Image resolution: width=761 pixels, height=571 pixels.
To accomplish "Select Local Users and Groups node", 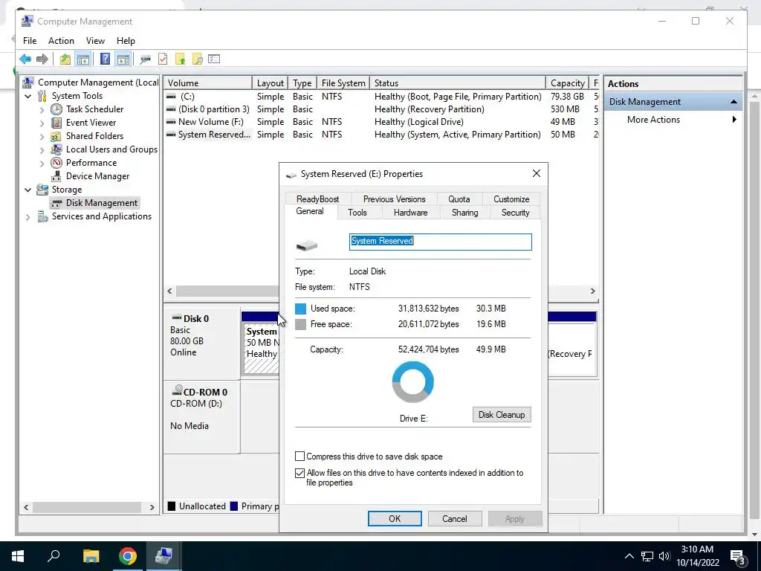I will pos(111,149).
